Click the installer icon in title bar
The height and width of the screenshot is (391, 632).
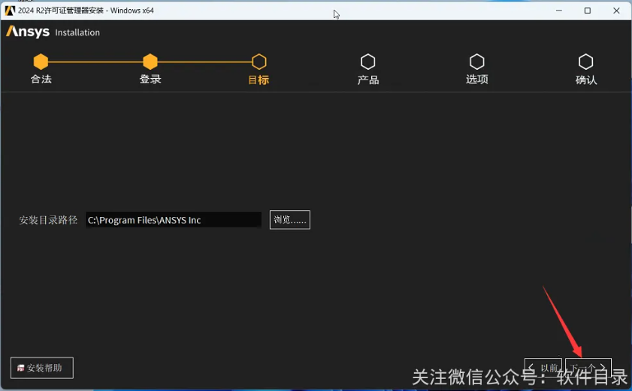point(10,11)
